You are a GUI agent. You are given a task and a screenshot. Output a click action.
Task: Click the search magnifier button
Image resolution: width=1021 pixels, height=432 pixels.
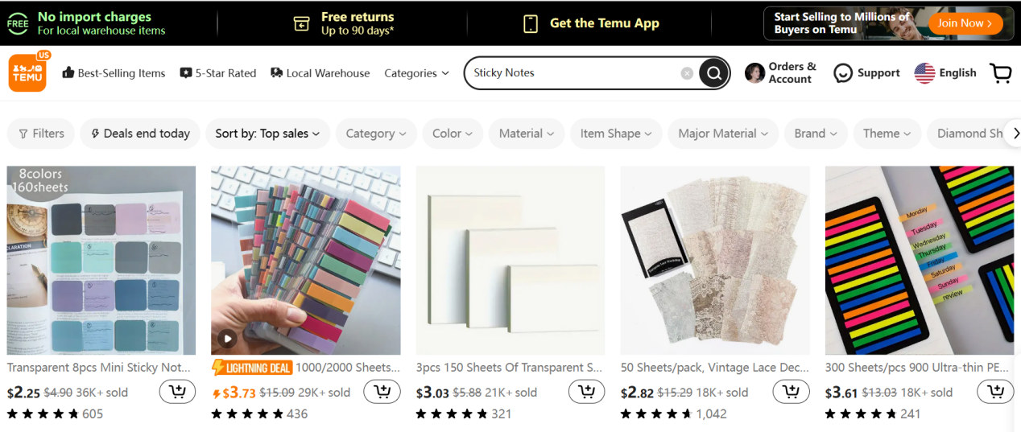pyautogui.click(x=713, y=73)
